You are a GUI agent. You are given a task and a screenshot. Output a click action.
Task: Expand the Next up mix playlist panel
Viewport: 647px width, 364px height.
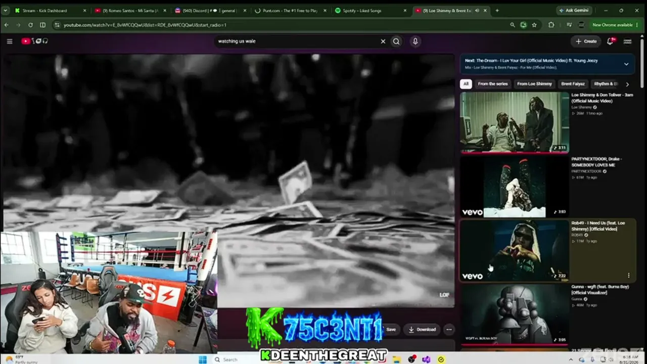click(x=626, y=64)
